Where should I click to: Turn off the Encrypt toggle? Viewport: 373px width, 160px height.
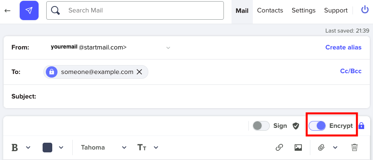[317, 126]
